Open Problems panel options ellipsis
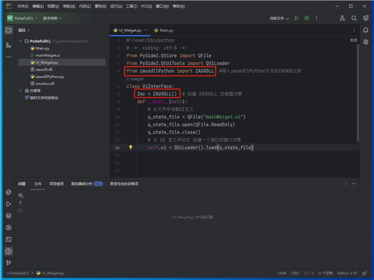The width and height of the screenshot is (374, 280). (x=346, y=184)
